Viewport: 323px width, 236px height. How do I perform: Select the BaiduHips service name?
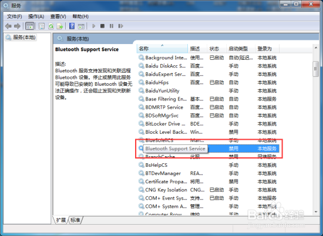tap(157, 82)
